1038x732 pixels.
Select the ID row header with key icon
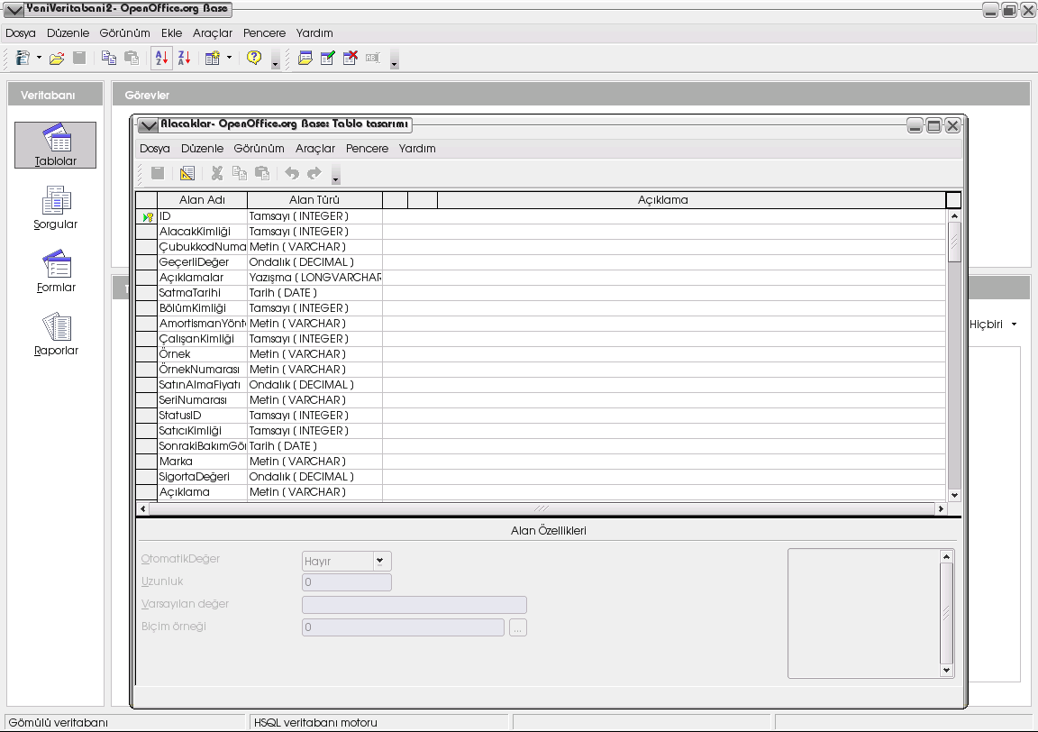click(x=146, y=216)
